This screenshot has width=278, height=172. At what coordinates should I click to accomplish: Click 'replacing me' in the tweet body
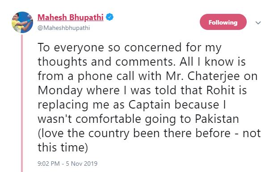(73, 105)
